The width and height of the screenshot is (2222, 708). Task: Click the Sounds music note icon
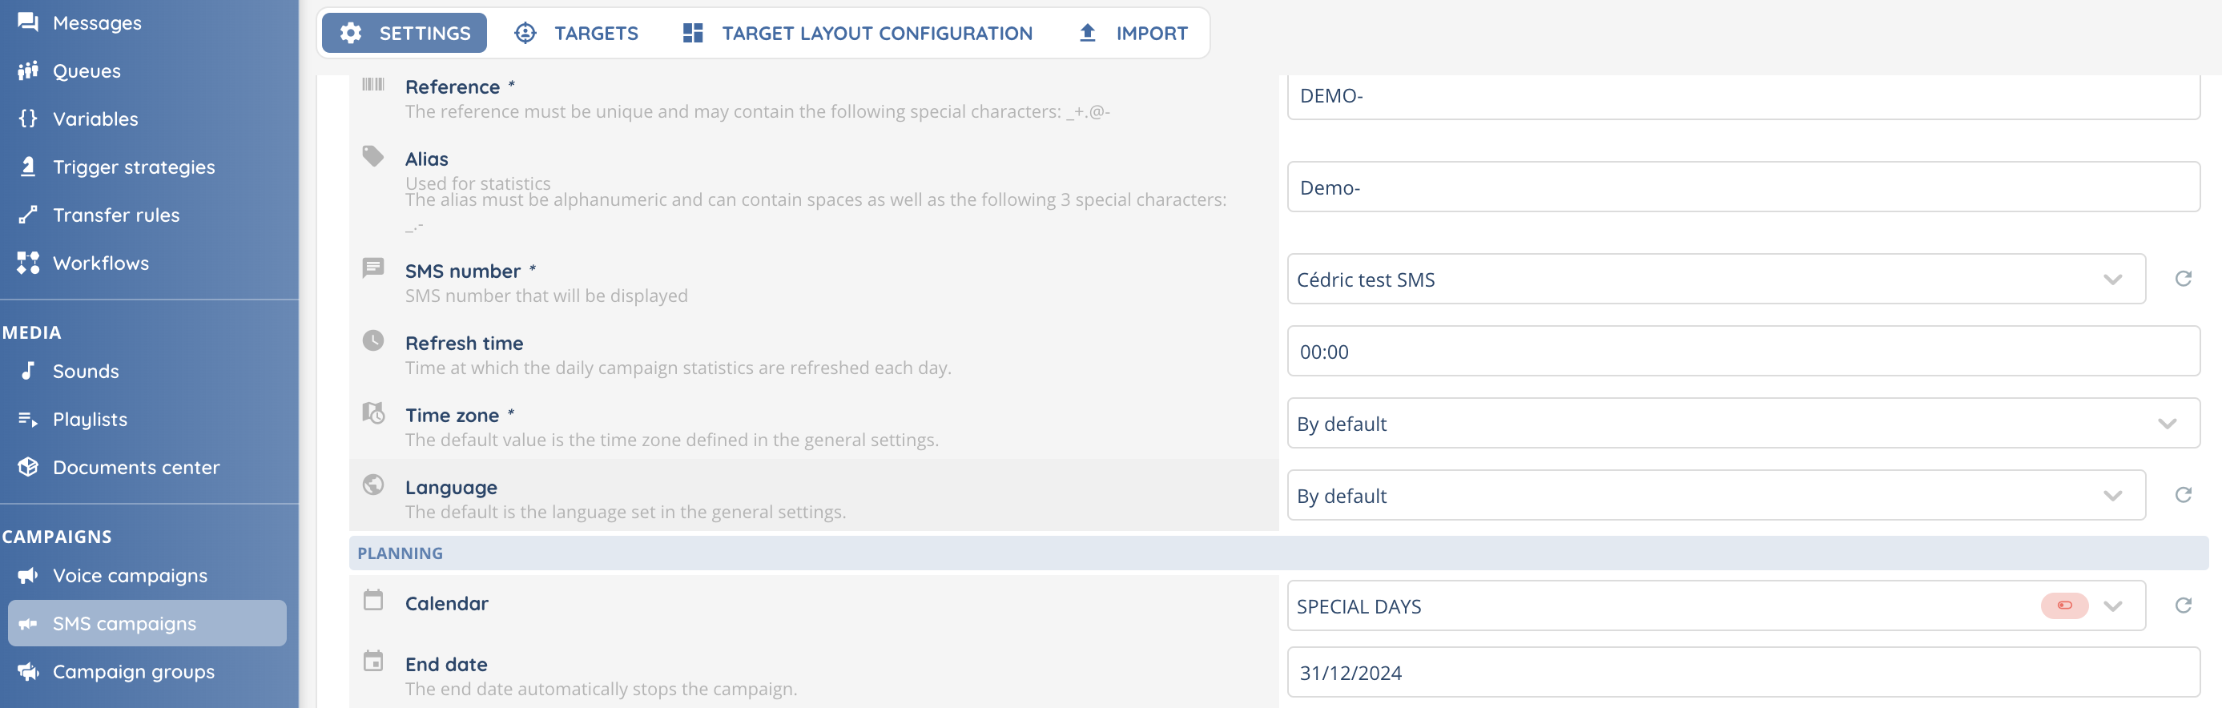click(27, 371)
